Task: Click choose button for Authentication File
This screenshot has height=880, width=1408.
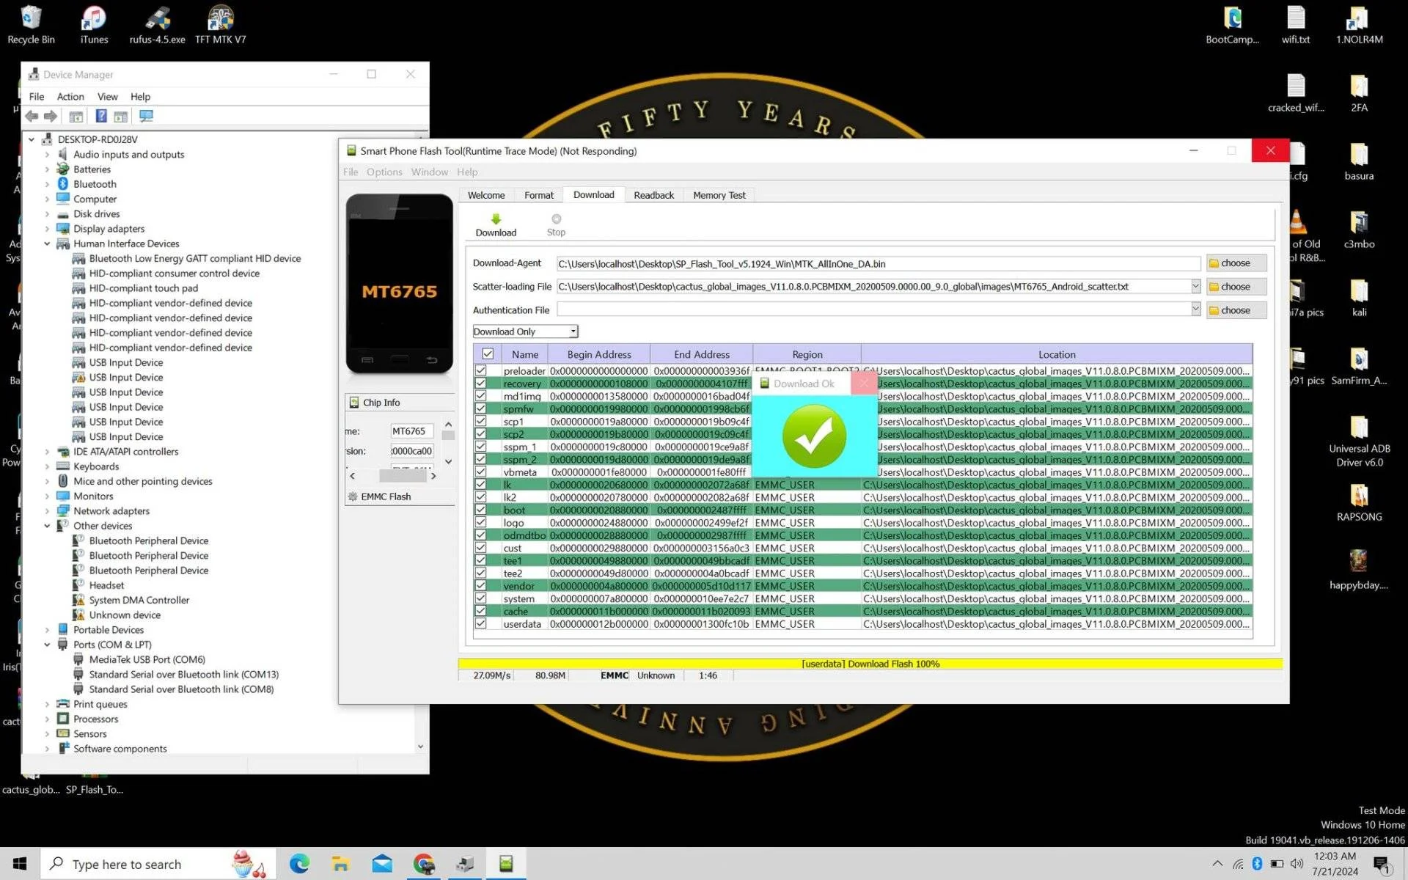Action: coord(1236,310)
